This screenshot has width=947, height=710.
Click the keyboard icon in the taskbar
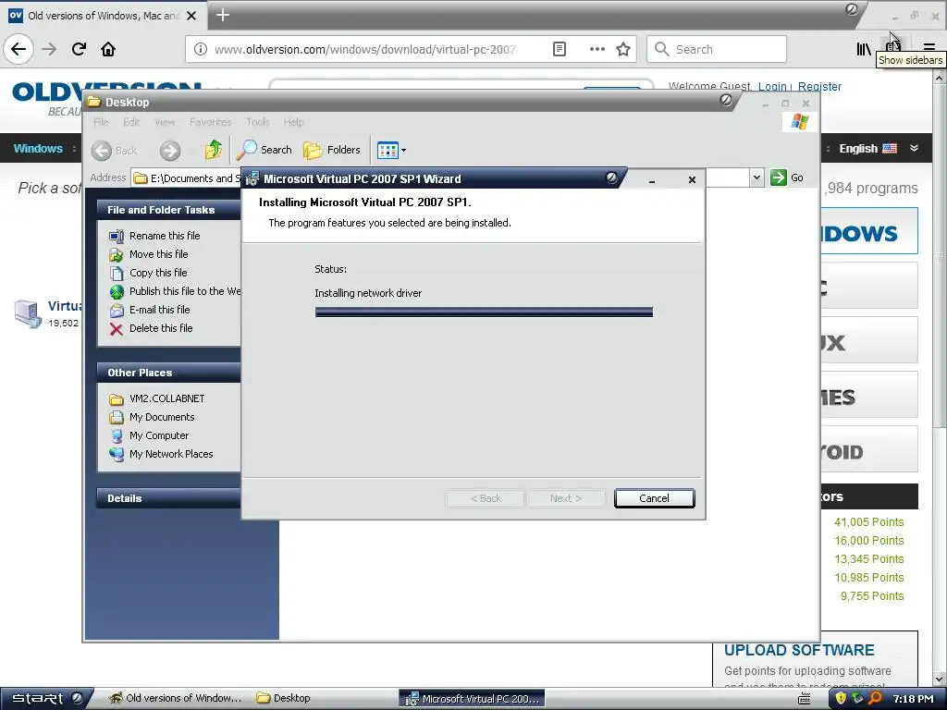click(x=805, y=699)
